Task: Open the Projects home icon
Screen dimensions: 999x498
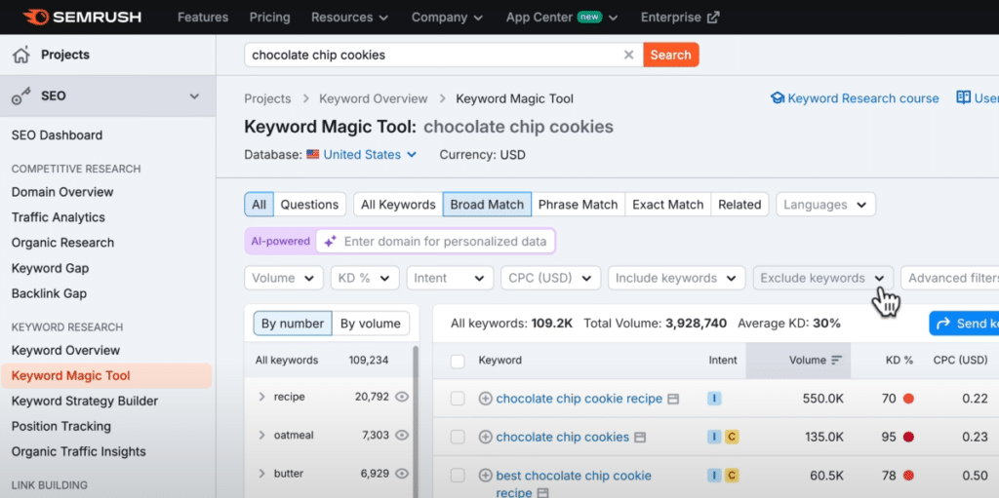Action: click(21, 55)
